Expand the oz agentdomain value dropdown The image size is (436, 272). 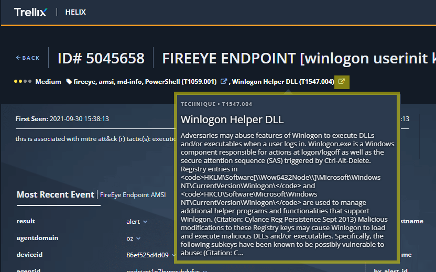coord(139,238)
